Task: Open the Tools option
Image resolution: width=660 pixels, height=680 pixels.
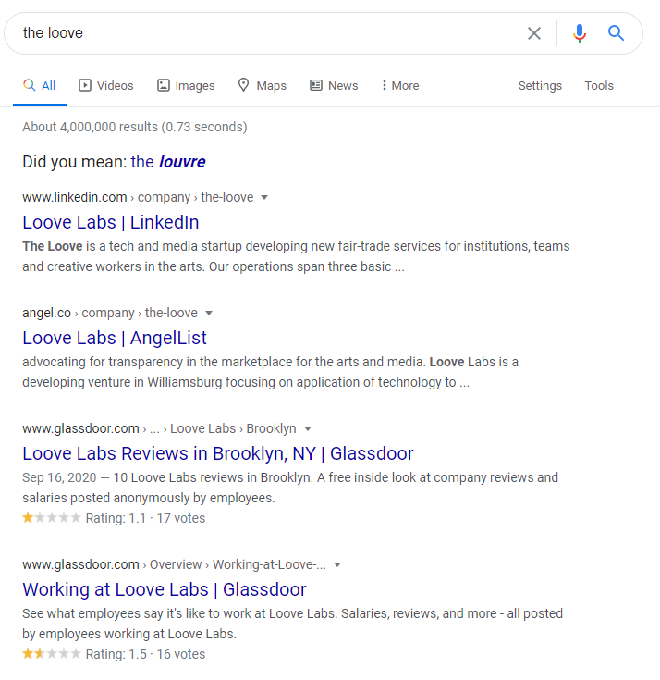Action: tap(598, 85)
